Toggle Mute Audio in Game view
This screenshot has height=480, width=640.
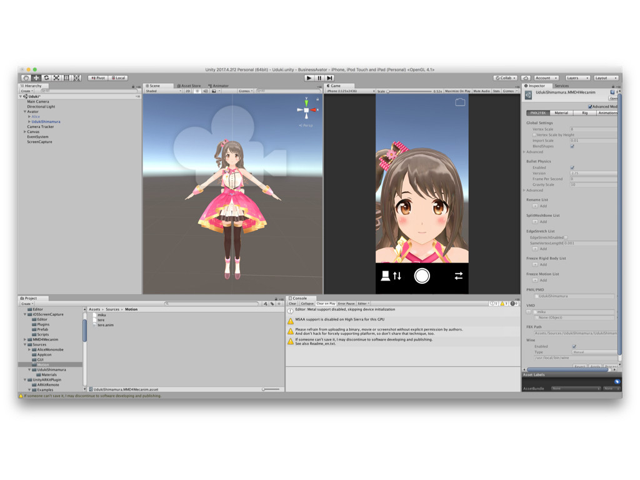482,91
